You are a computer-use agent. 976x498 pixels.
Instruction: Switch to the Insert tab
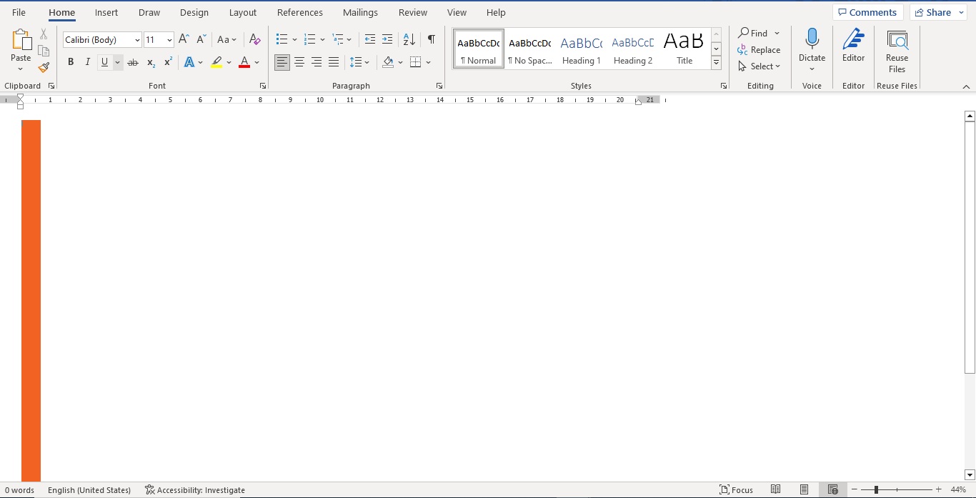click(x=106, y=12)
